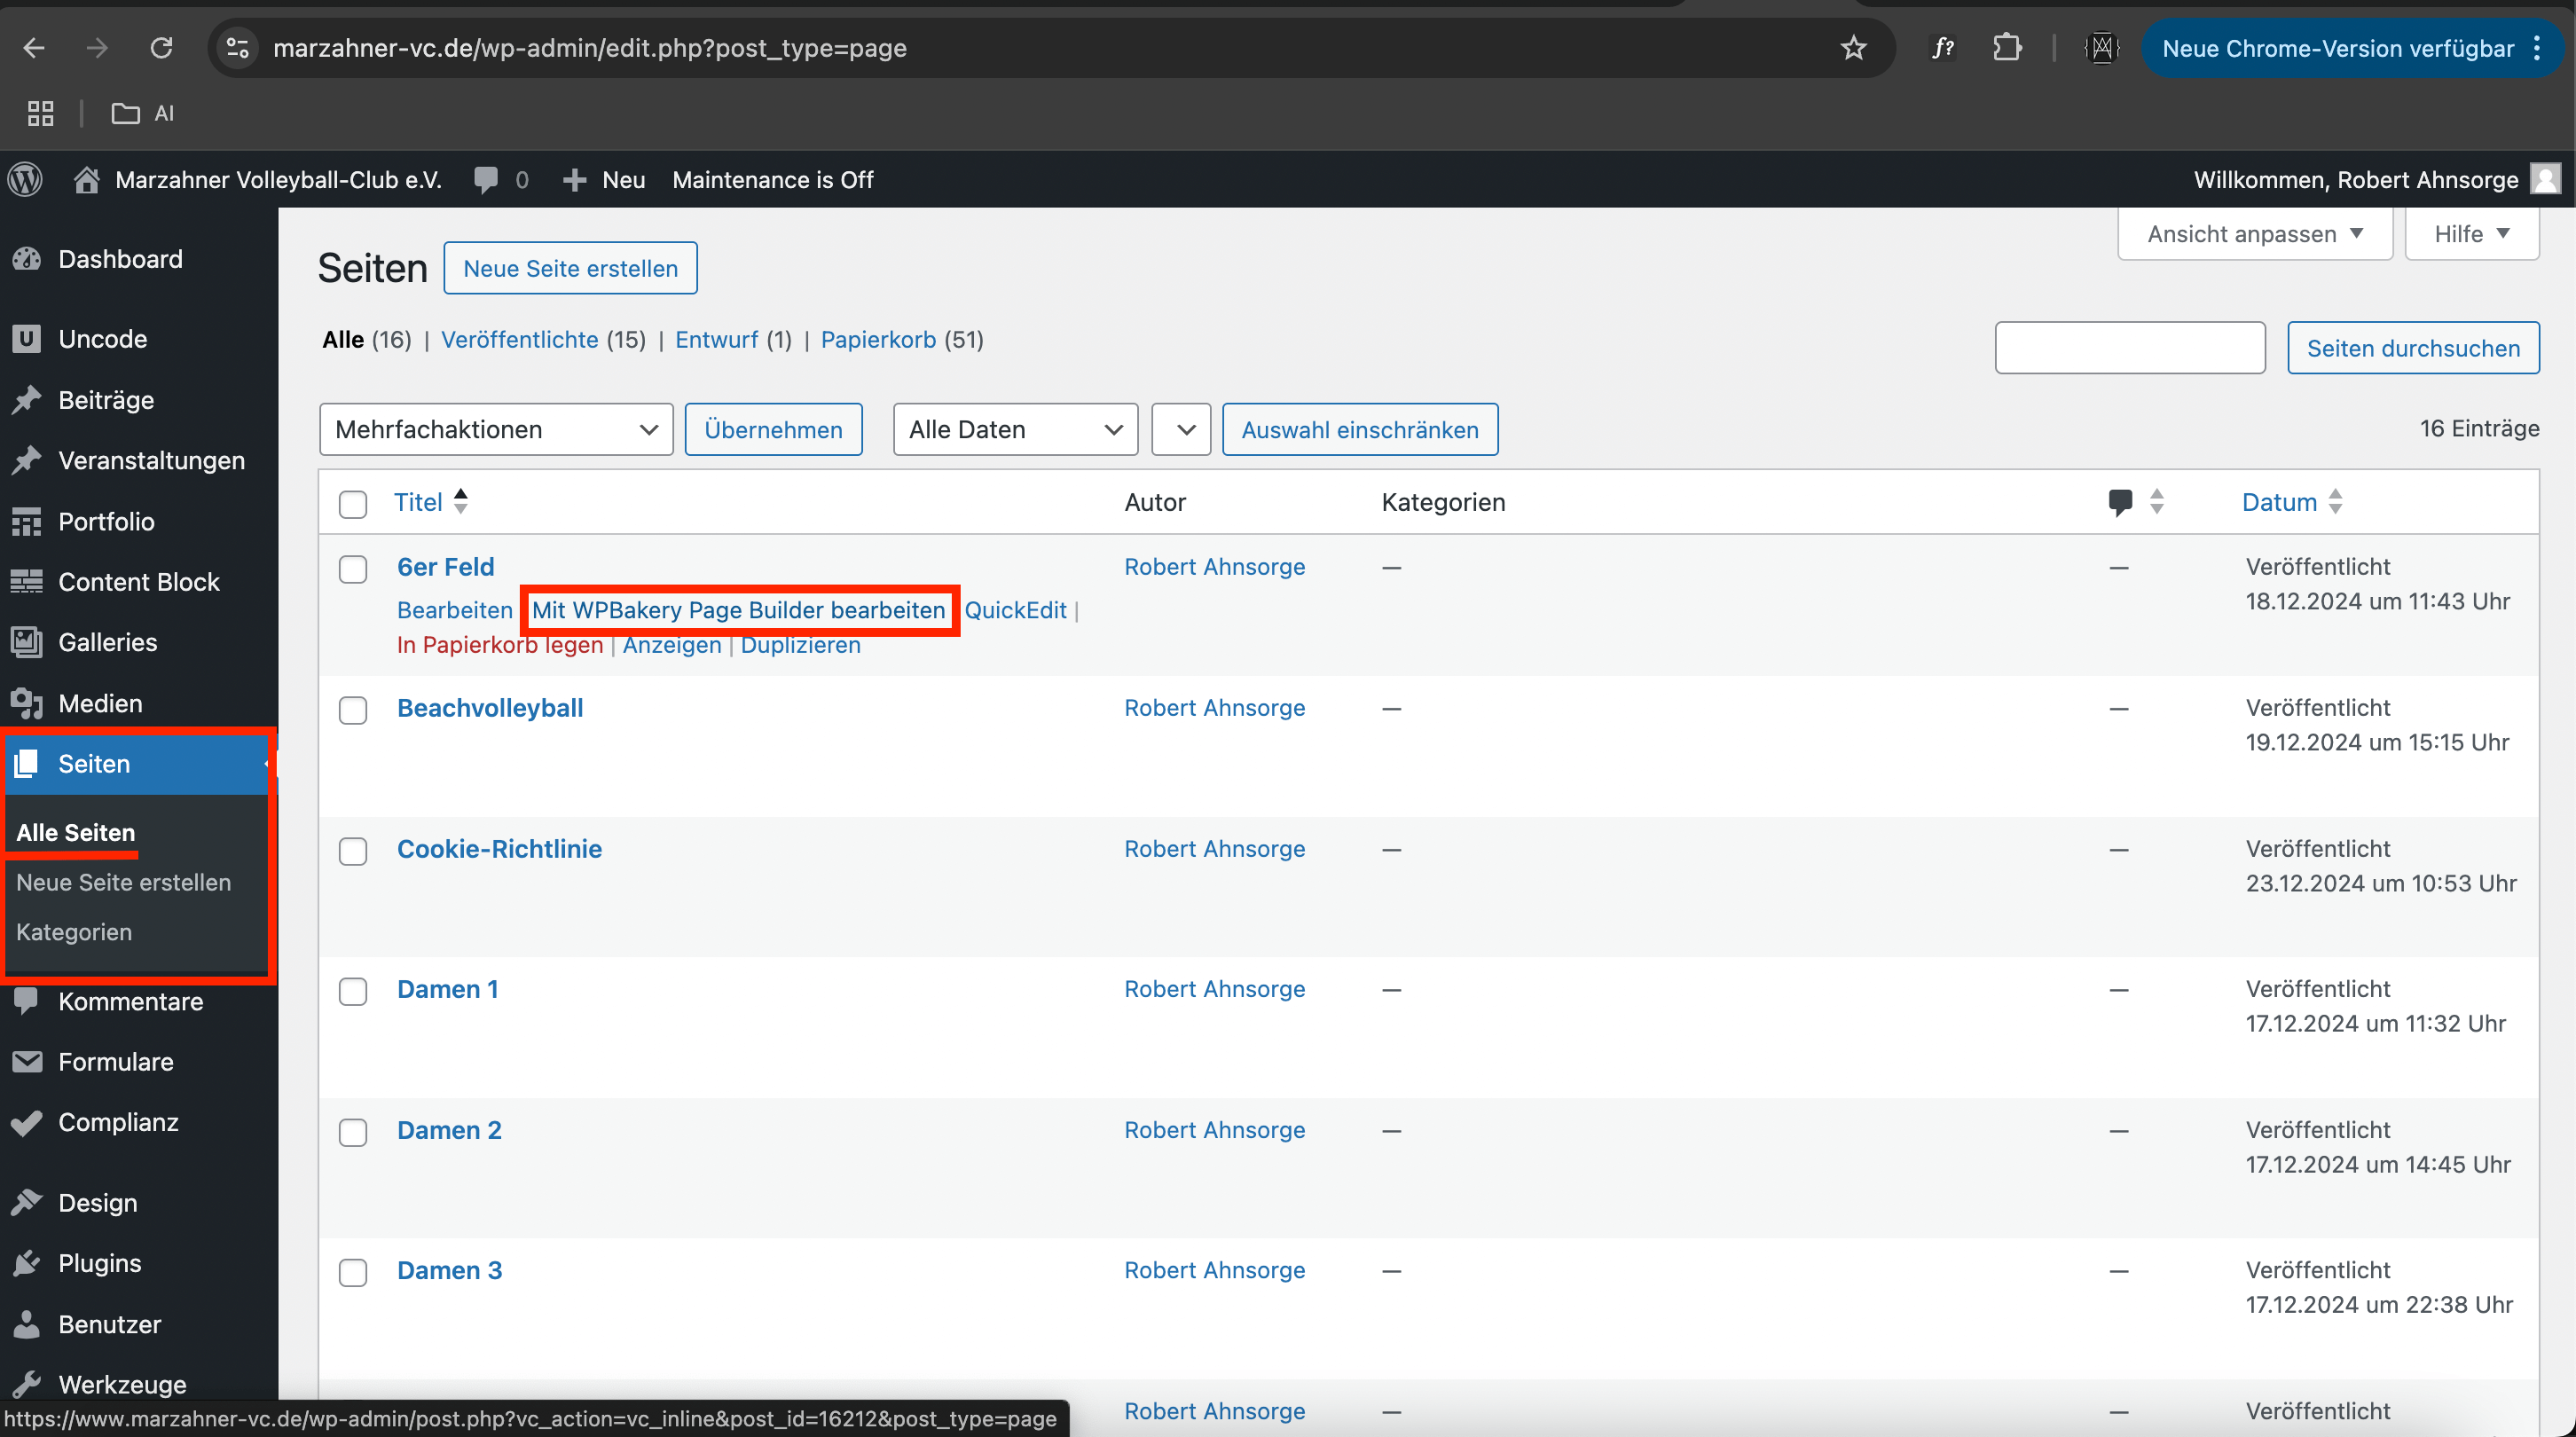Image resolution: width=2576 pixels, height=1437 pixels.
Task: Open the AI bookmarks folder
Action: click(142, 113)
